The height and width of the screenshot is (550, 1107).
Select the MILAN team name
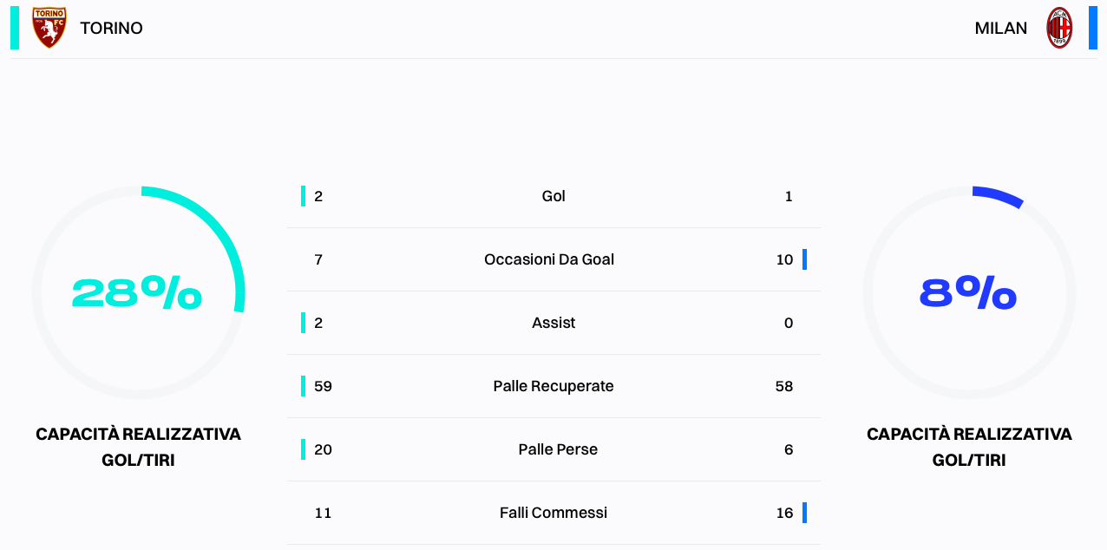(1001, 28)
